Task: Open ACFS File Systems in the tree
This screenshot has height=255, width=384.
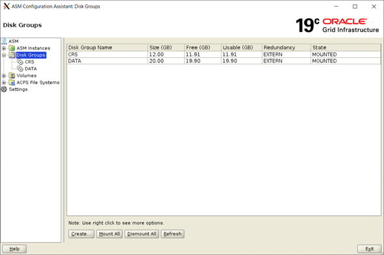Action: (x=38, y=83)
